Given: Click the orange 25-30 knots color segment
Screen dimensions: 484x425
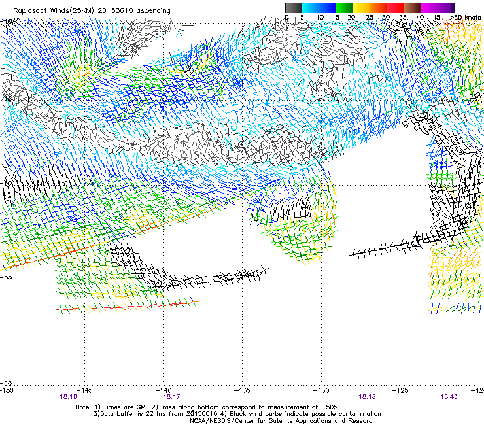Looking at the screenshot, I should click(378, 8).
